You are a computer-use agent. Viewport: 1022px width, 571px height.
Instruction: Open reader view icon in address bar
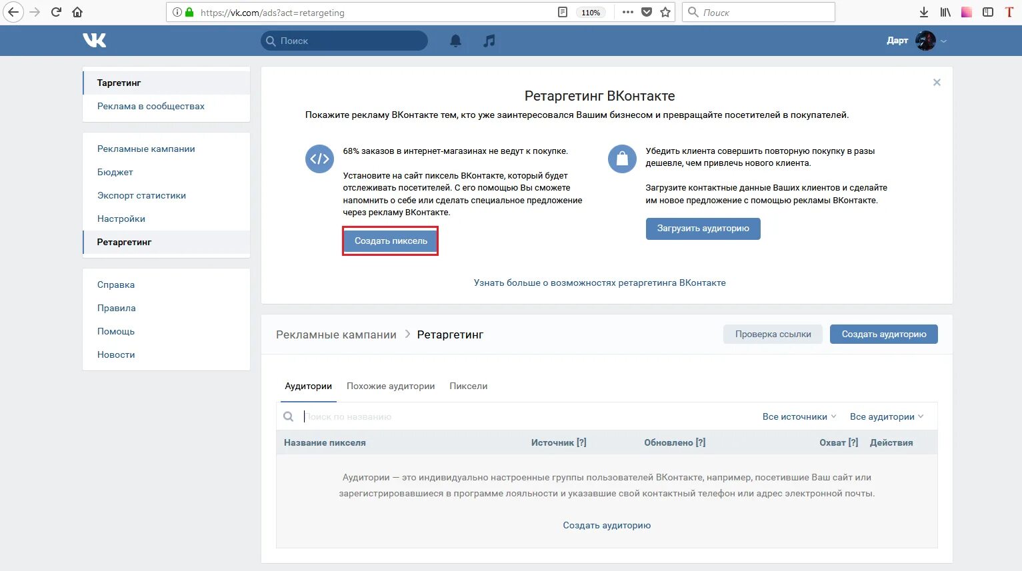pos(563,12)
